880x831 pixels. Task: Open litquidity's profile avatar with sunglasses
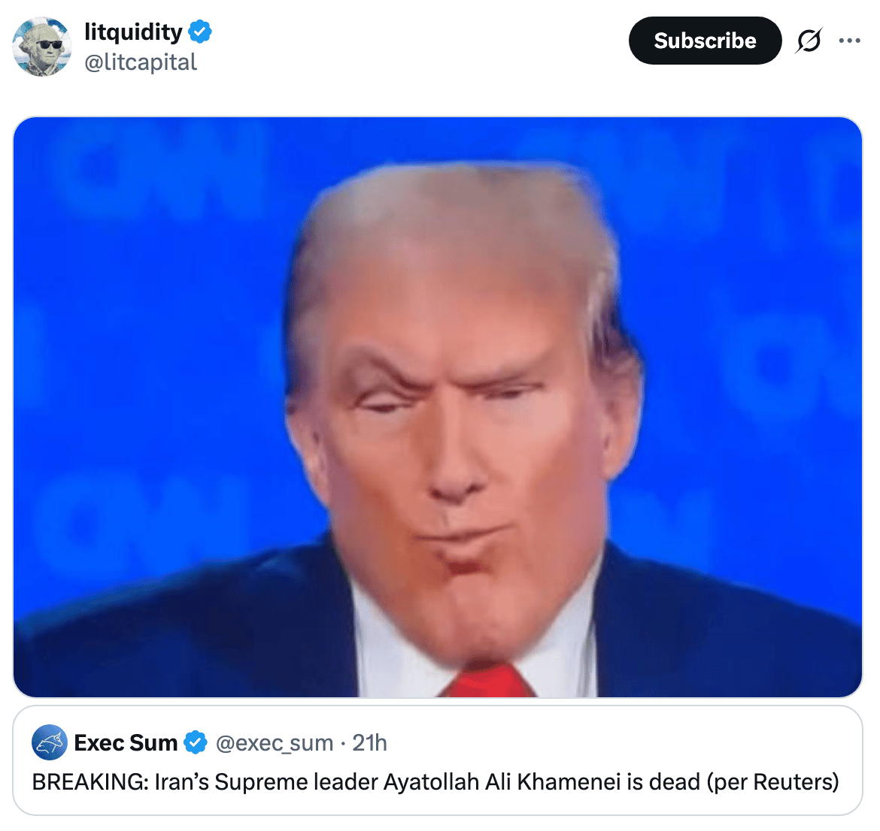point(42,47)
